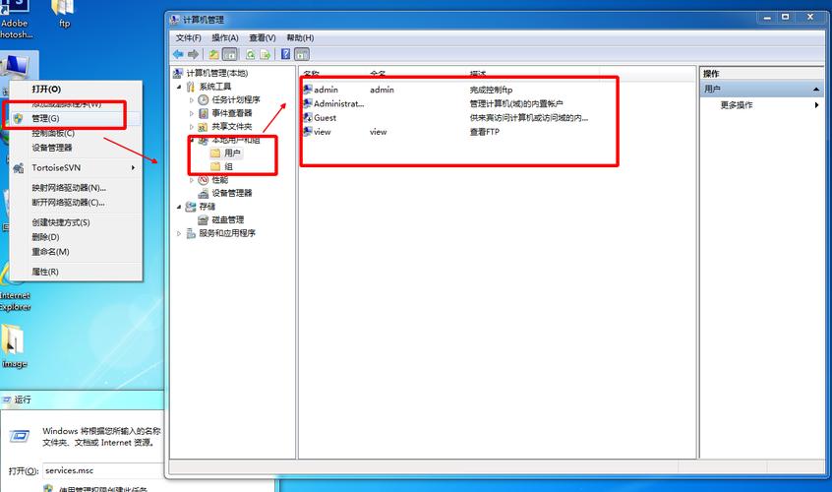Toggle the show/hide console tree icon
Image resolution: width=832 pixels, height=492 pixels.
(x=230, y=54)
